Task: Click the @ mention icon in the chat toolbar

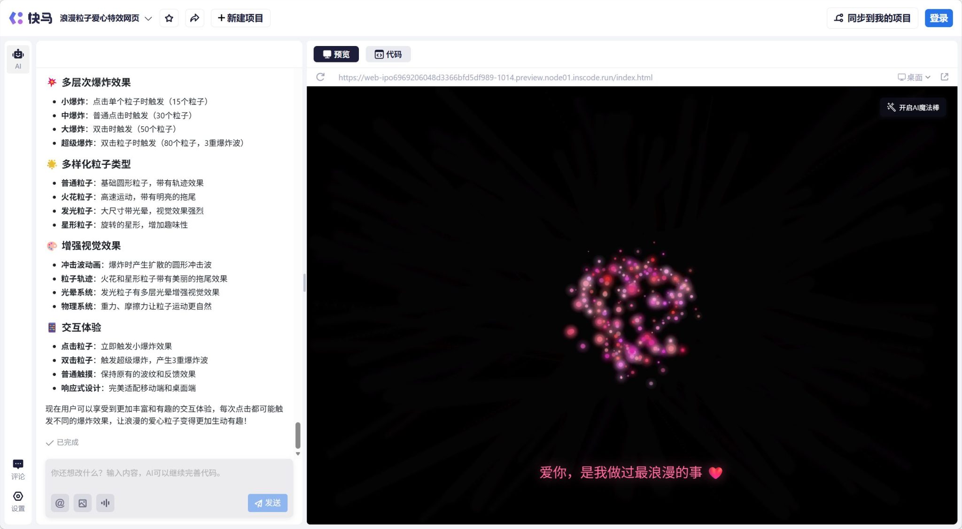Action: (60, 503)
